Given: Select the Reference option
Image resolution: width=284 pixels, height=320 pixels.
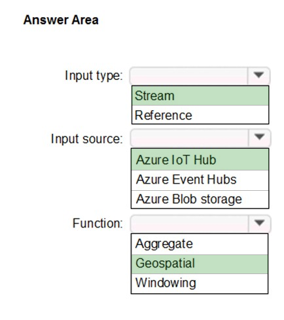Looking at the screenshot, I should point(200,115).
